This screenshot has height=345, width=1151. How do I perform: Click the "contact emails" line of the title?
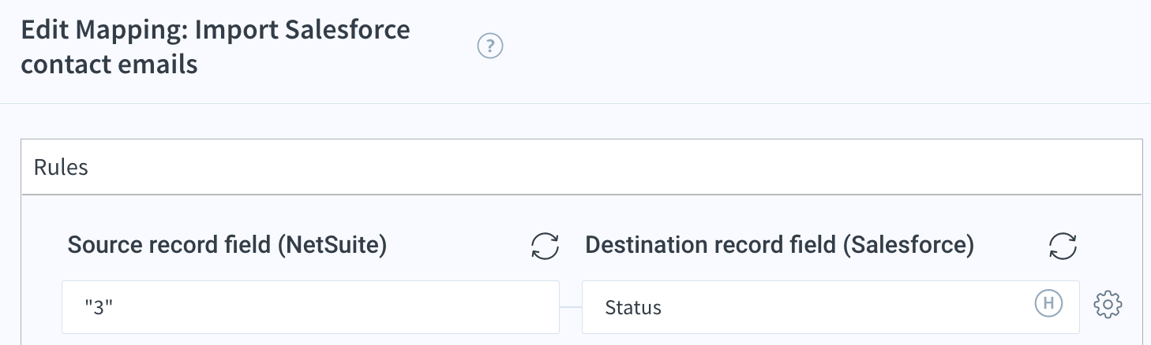[x=109, y=64]
